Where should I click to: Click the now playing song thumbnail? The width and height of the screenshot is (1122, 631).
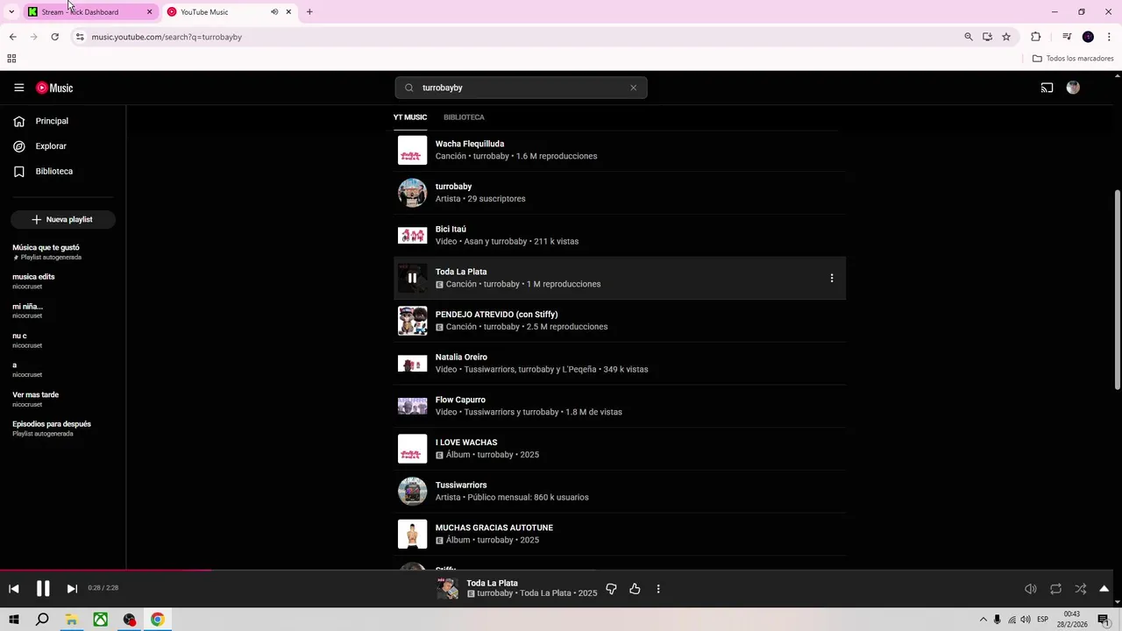tap(448, 588)
